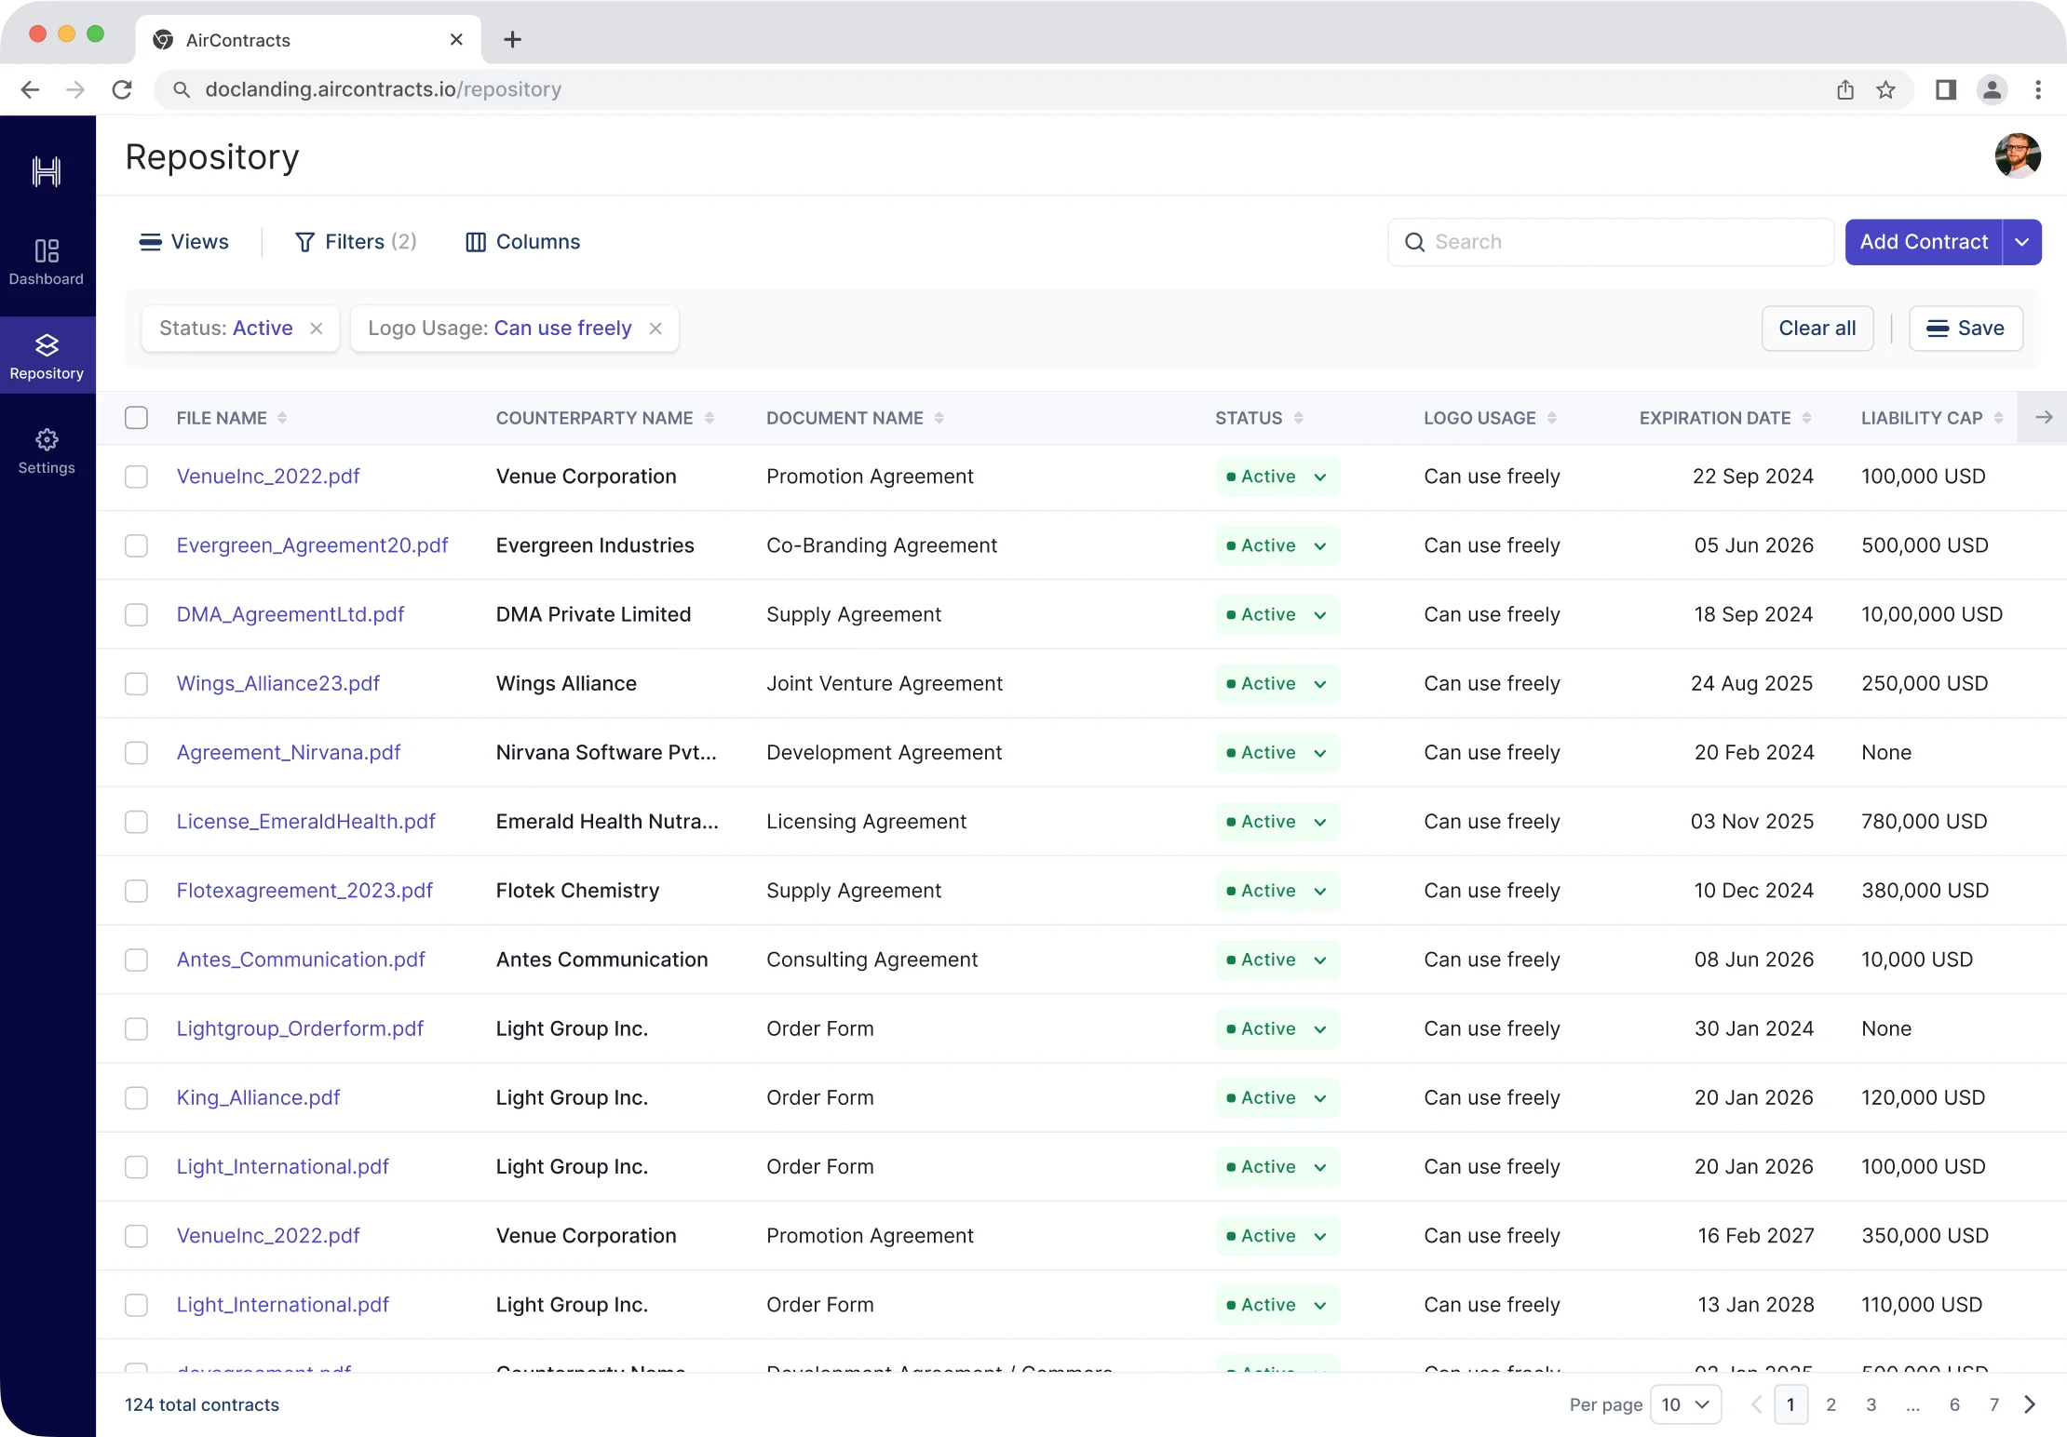Open the Per page 10 dropdown
The image size is (2067, 1437).
pos(1686,1404)
